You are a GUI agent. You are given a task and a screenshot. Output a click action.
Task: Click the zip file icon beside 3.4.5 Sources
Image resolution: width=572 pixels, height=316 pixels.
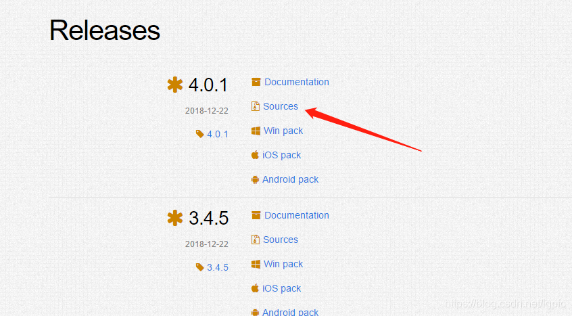(x=256, y=240)
